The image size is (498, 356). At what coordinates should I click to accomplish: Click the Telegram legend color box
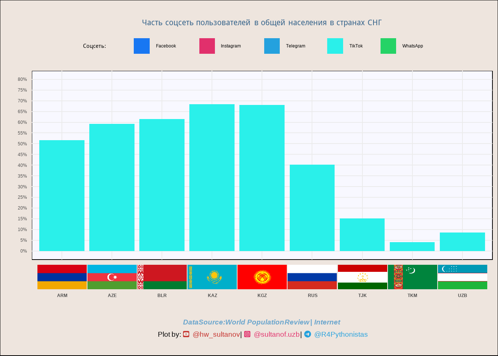point(272,46)
